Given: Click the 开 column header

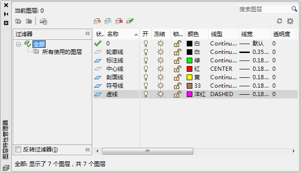Looking at the screenshot, I should pyautogui.click(x=145, y=34).
